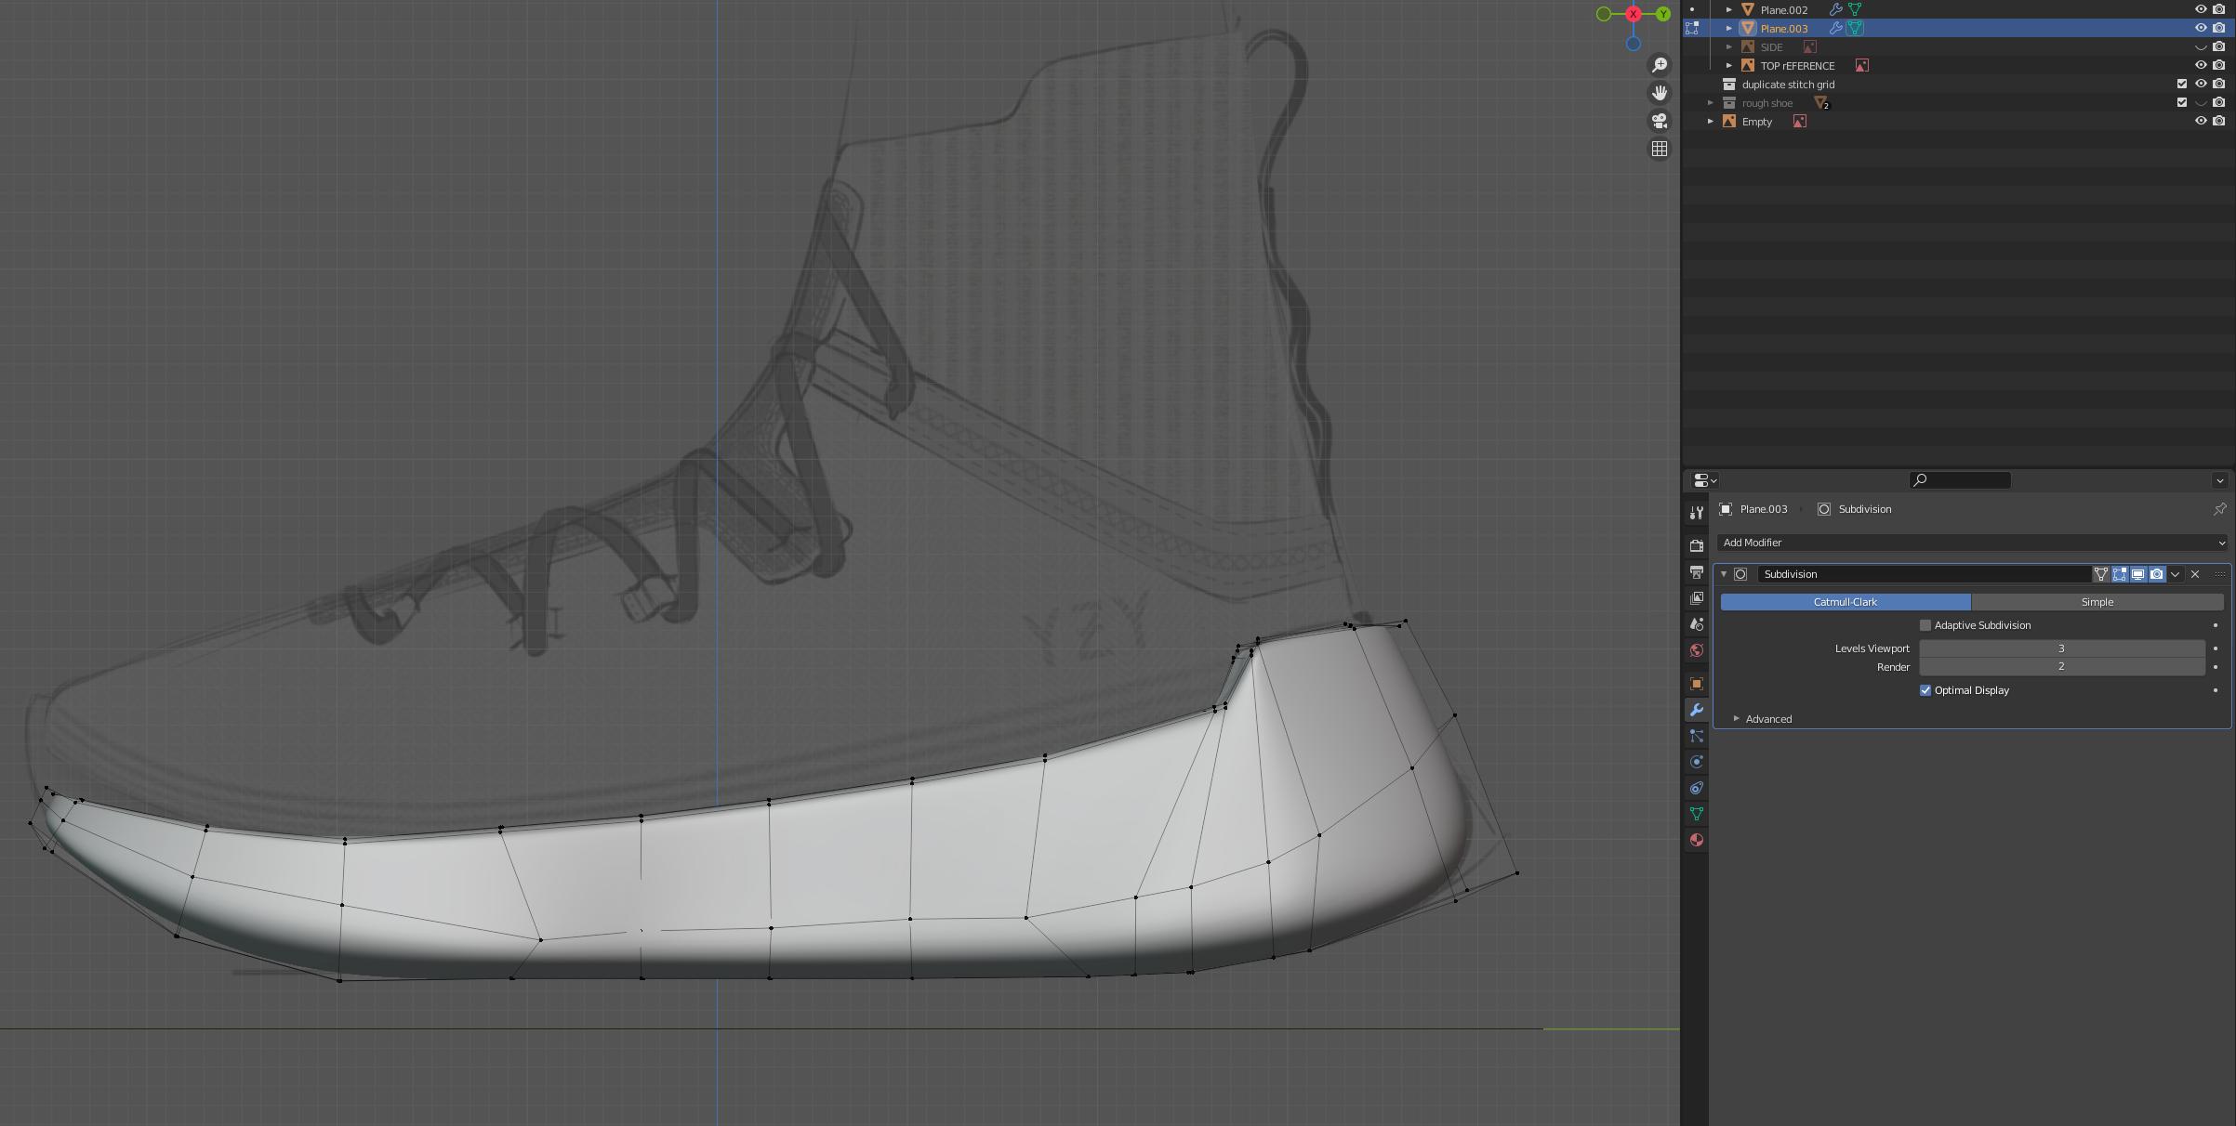Image resolution: width=2236 pixels, height=1126 pixels.
Task: Click Plane.003 mesh data icon in outliner
Action: coord(1855,29)
